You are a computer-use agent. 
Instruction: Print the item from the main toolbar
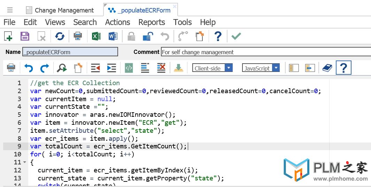[x=78, y=36]
